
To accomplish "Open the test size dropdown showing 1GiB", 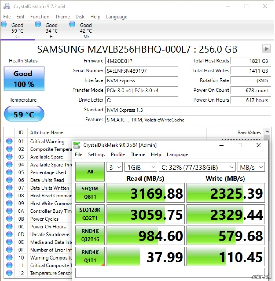I will coord(141,167).
